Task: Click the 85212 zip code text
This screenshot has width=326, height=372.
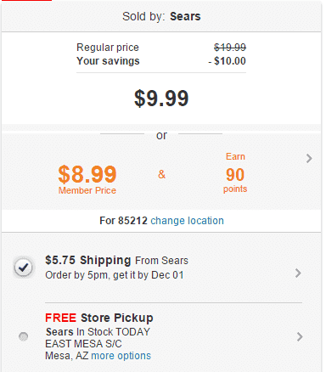Action: point(132,221)
